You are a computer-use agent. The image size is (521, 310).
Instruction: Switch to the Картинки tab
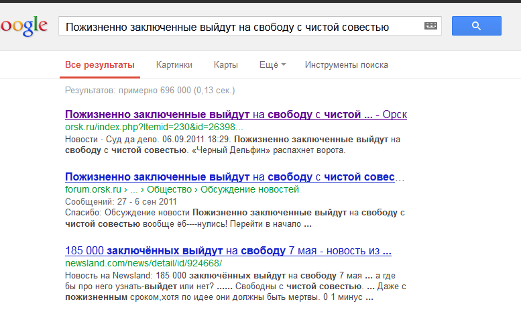174,65
